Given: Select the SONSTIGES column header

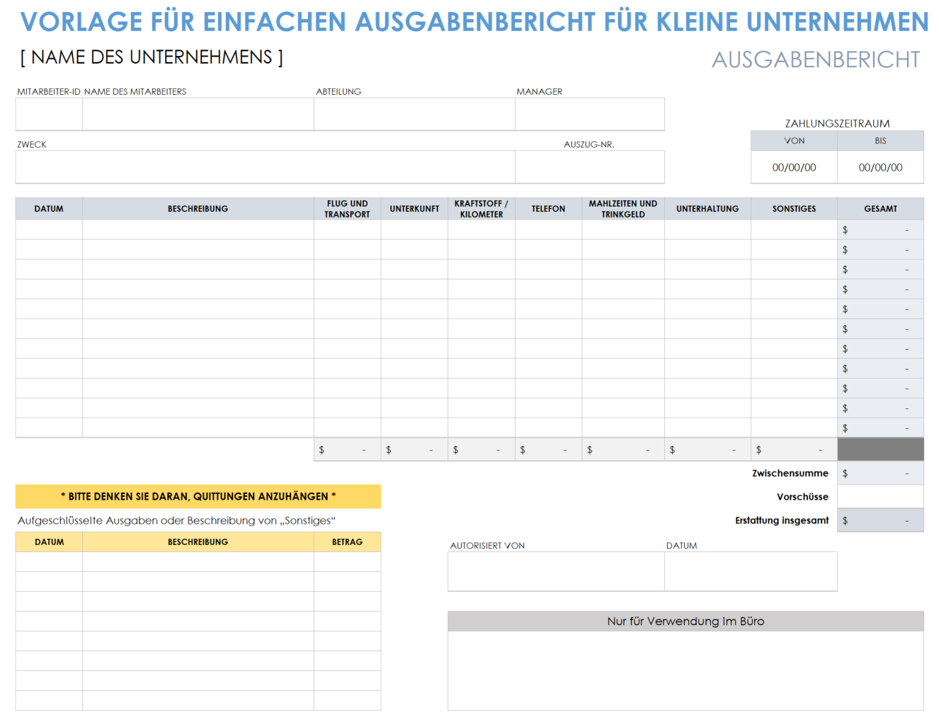Looking at the screenshot, I should (x=794, y=209).
